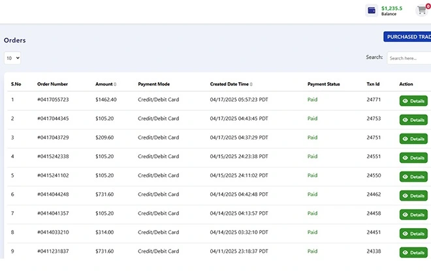Click the amount $209.60
Image resolution: width=431 pixels, height=273 pixels.
coord(104,137)
